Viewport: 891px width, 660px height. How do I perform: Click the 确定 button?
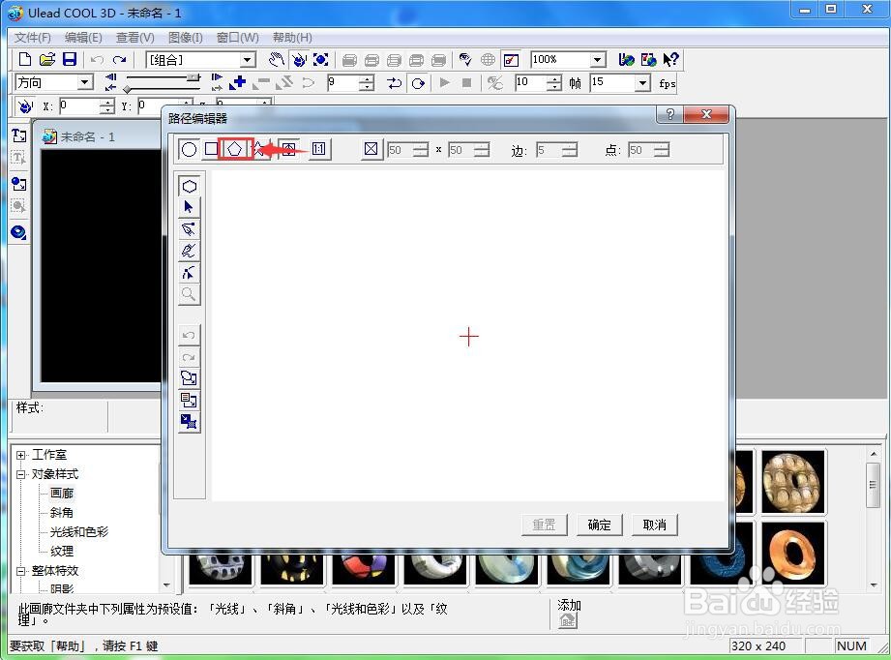click(600, 525)
